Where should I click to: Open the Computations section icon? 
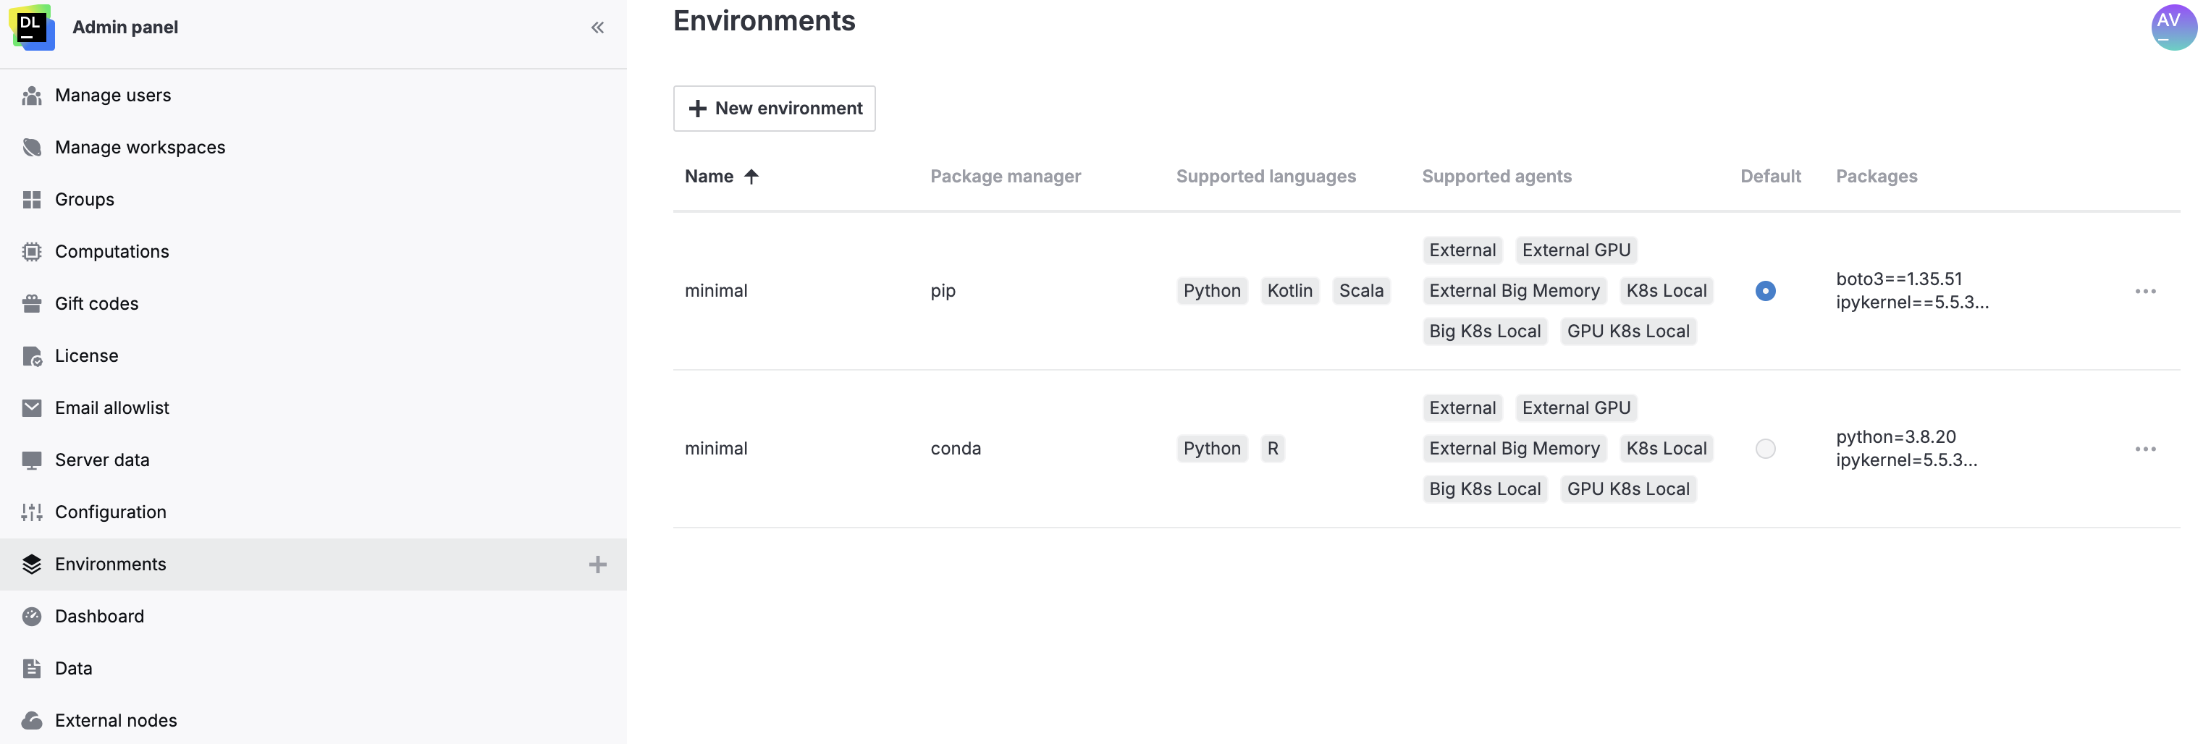(x=31, y=251)
